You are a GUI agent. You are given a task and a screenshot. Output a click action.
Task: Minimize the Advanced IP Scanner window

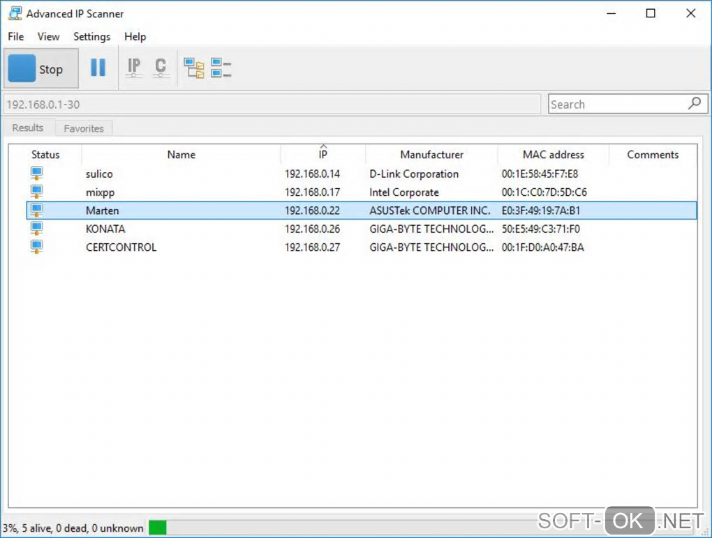pyautogui.click(x=611, y=14)
